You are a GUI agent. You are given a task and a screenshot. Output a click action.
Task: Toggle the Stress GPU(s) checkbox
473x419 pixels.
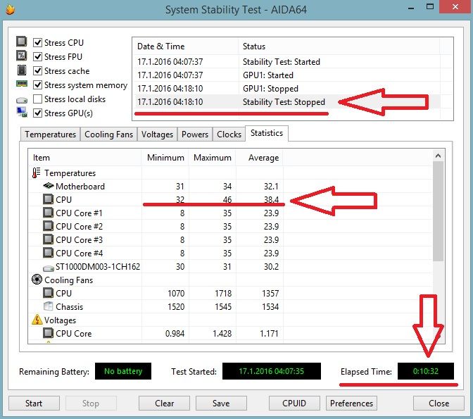click(37, 113)
